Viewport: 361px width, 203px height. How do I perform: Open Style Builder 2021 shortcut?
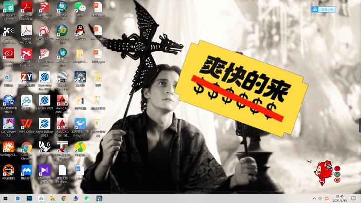coord(45,124)
